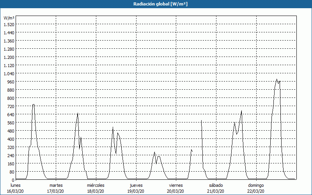Select the 400 y-axis value
This screenshot has width=312, height=195.
11,139
